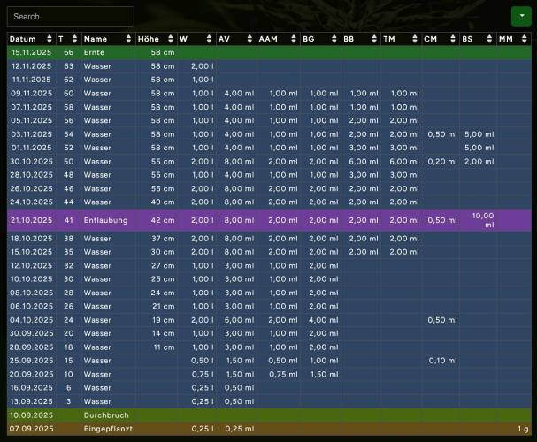Sort by MM column arrows
This screenshot has height=442, width=537.
[525, 39]
